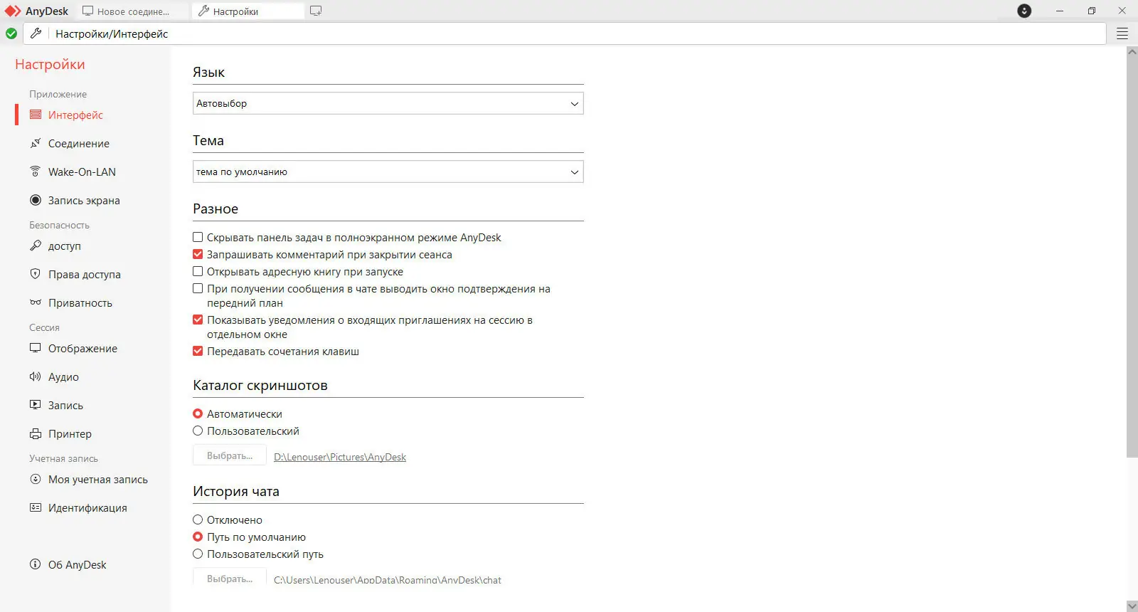
Task: Select Автоматически screenshot folder option
Action: 198,413
